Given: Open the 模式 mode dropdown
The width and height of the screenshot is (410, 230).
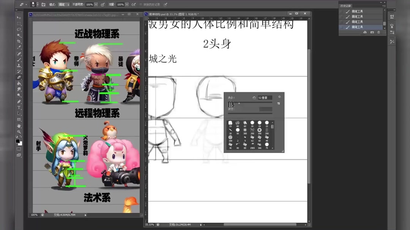Looking at the screenshot, I should pyautogui.click(x=63, y=5).
